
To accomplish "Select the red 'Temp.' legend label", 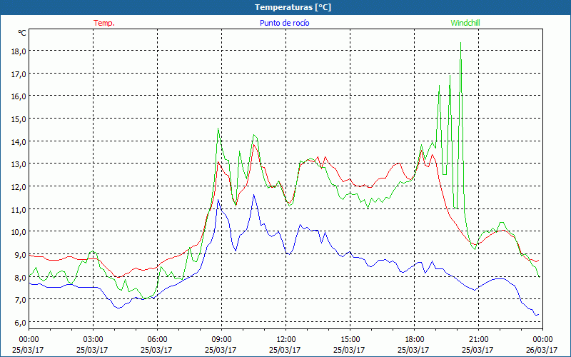I will (104, 23).
